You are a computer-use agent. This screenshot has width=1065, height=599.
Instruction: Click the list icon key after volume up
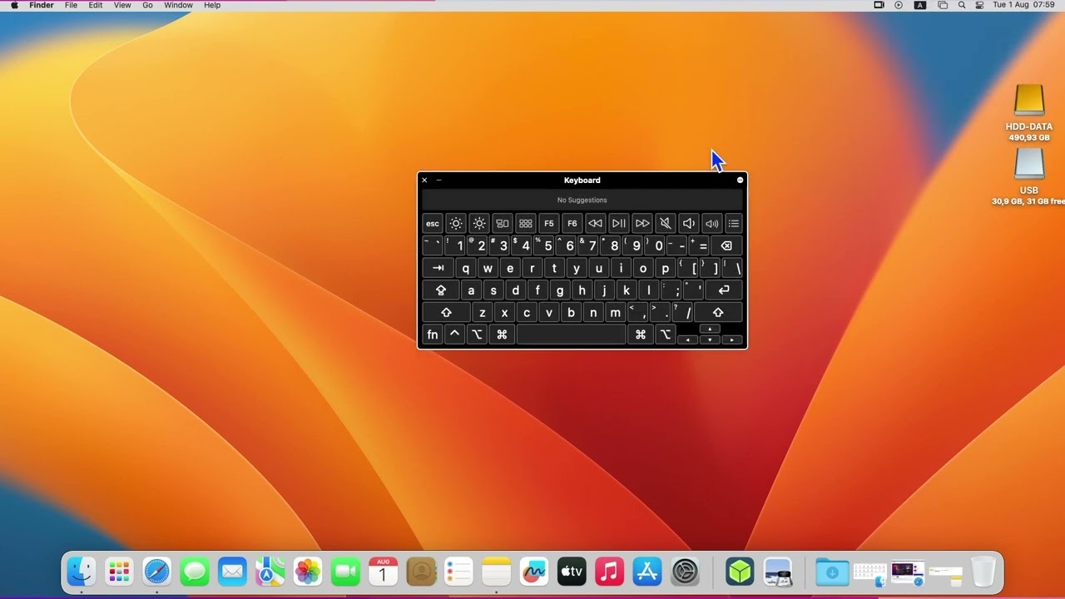tap(733, 223)
